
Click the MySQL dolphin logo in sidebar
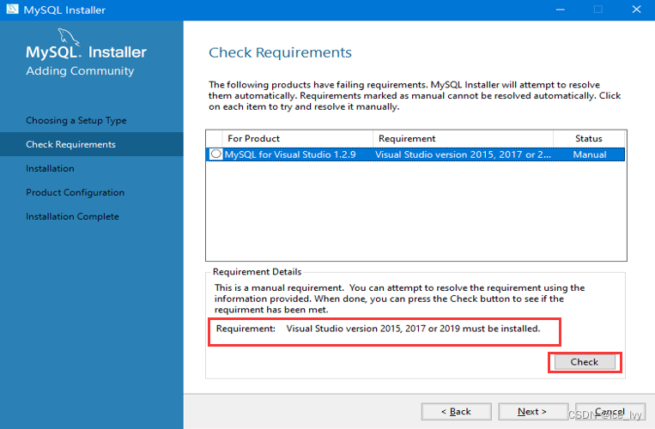click(69, 37)
